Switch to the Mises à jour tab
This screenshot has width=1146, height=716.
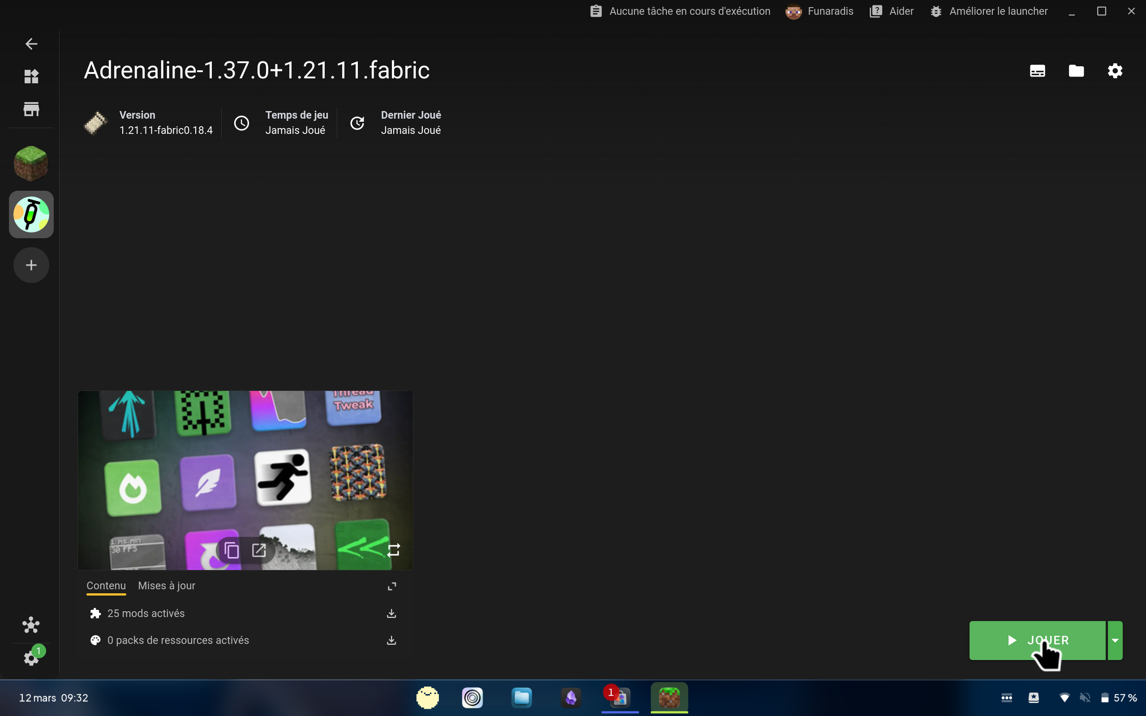(167, 586)
